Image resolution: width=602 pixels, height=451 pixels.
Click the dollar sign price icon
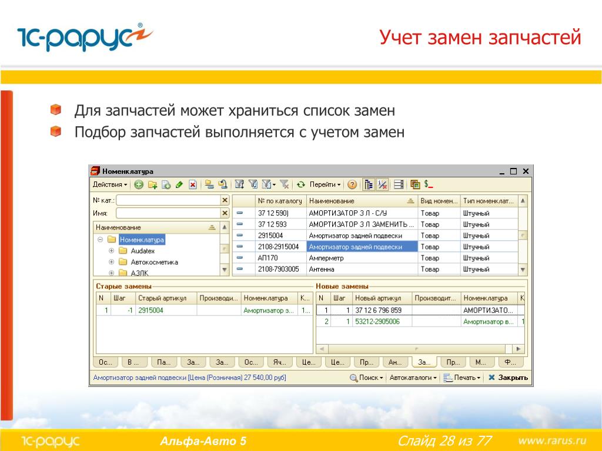point(429,184)
